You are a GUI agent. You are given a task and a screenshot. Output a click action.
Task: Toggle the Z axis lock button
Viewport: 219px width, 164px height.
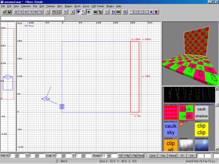pos(146,12)
